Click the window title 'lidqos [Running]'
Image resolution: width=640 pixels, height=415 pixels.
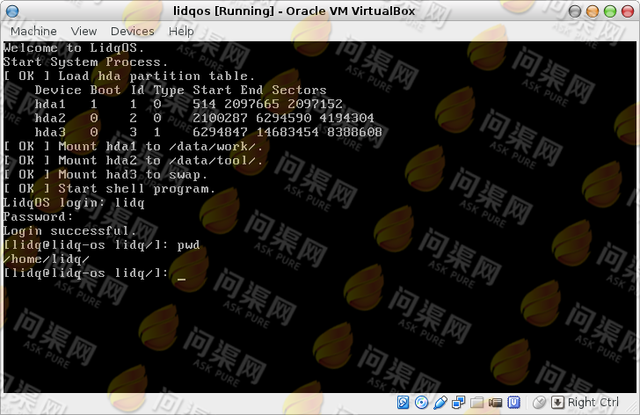coord(294,11)
